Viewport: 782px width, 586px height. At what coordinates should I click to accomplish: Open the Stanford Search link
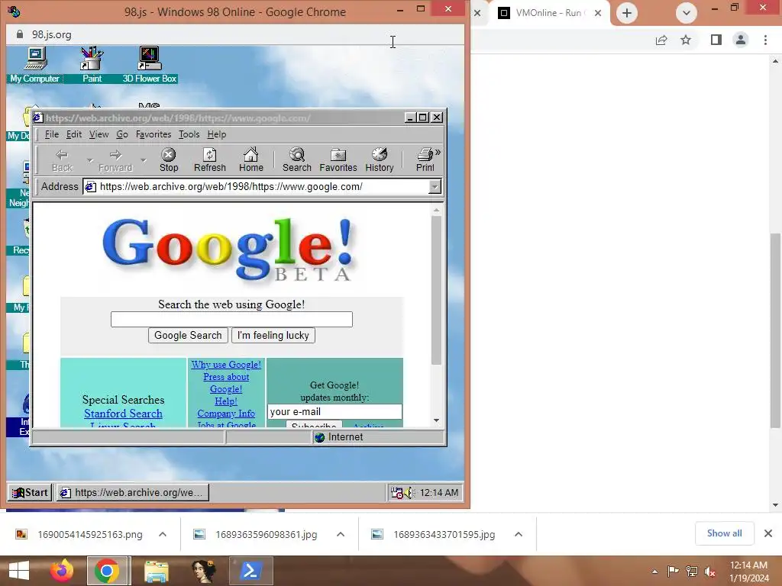tap(123, 414)
